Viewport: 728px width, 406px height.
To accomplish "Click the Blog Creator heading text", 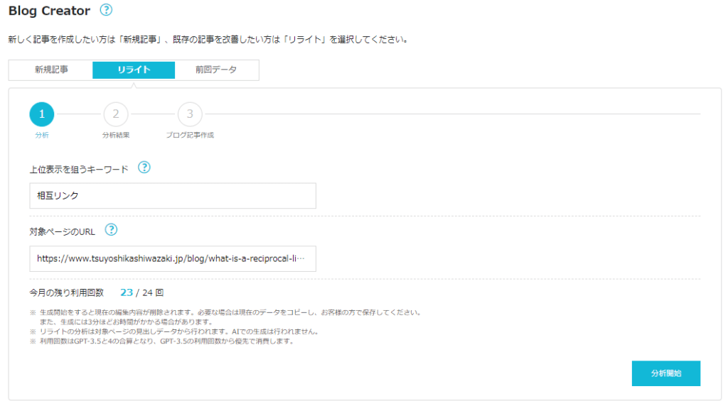I will [x=49, y=11].
